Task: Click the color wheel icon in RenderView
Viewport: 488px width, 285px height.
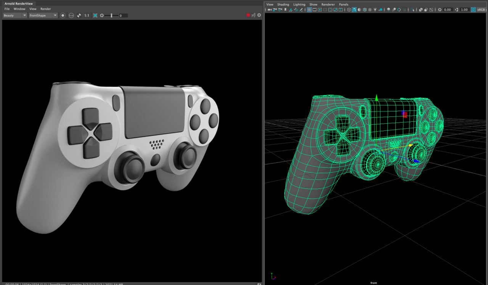Action: (79, 15)
